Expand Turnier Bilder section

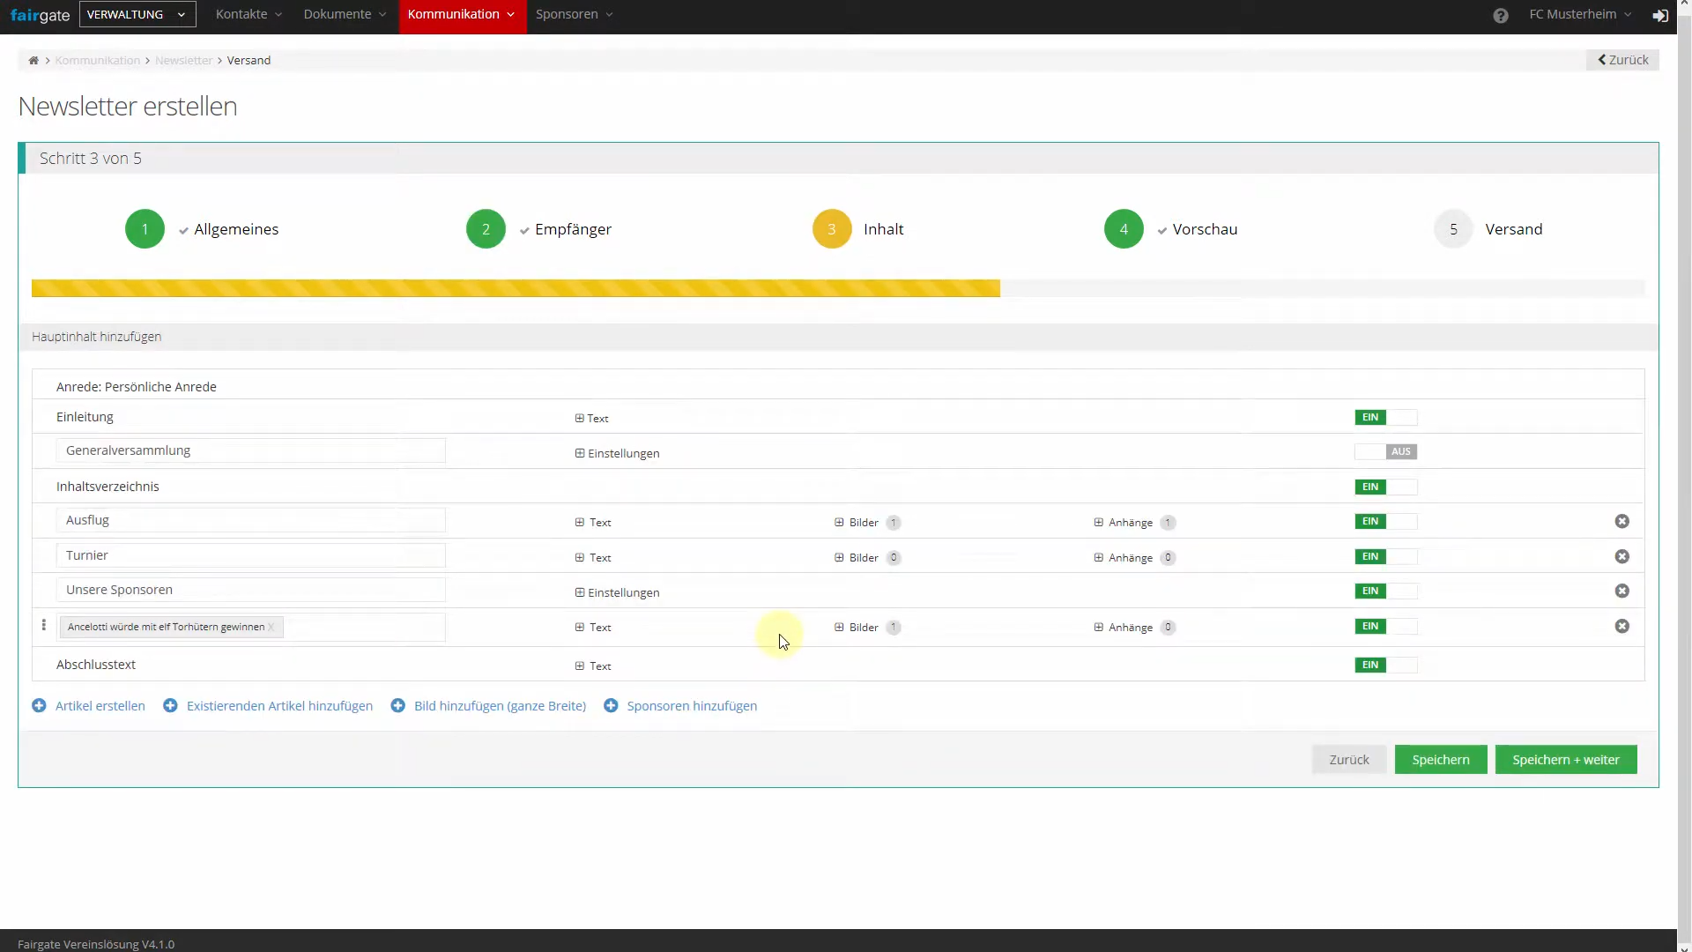[857, 558]
